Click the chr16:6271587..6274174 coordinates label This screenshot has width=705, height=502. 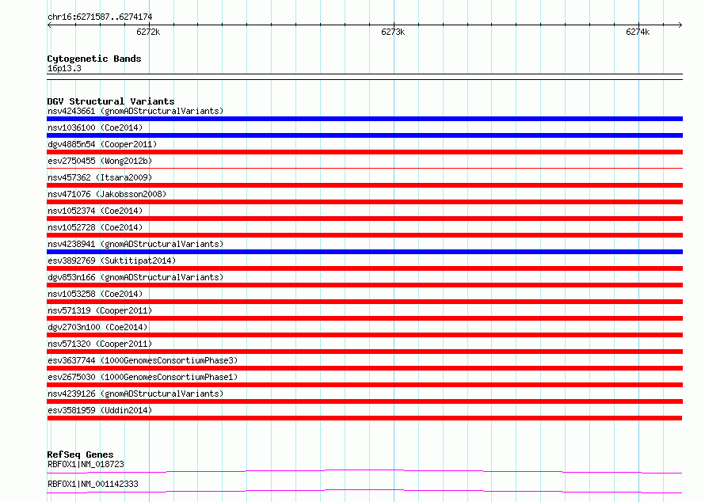click(x=100, y=17)
